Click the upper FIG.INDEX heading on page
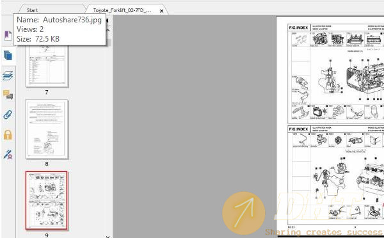The width and height of the screenshot is (384, 238). click(x=298, y=28)
